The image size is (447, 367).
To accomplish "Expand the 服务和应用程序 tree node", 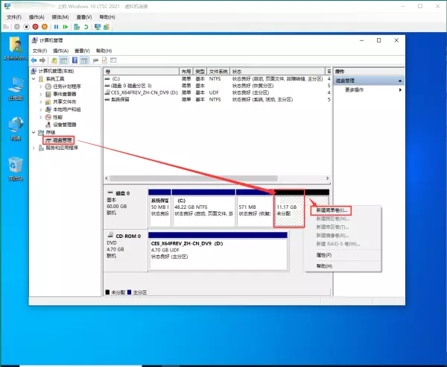I will 34,148.
